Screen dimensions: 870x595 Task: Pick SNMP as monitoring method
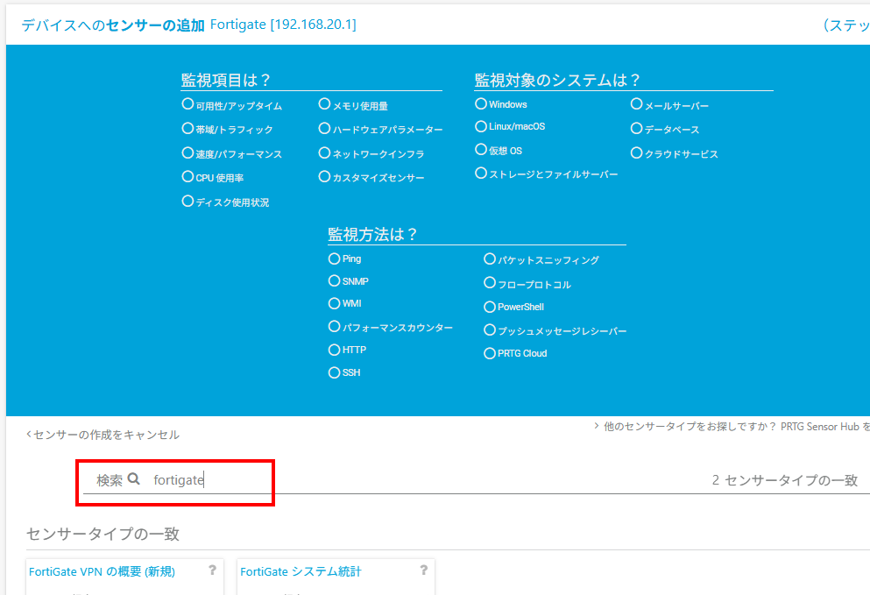coord(334,280)
